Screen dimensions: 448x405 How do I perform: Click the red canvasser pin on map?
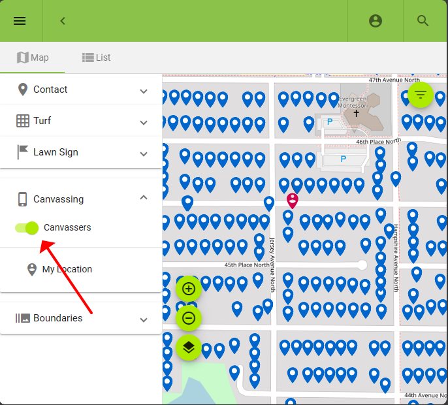pos(293,200)
